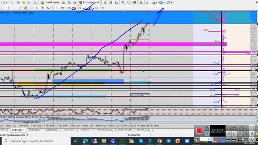Expand new chart dropdown arrow
Viewport: 258px width, 145px height.
[x=6, y=2]
